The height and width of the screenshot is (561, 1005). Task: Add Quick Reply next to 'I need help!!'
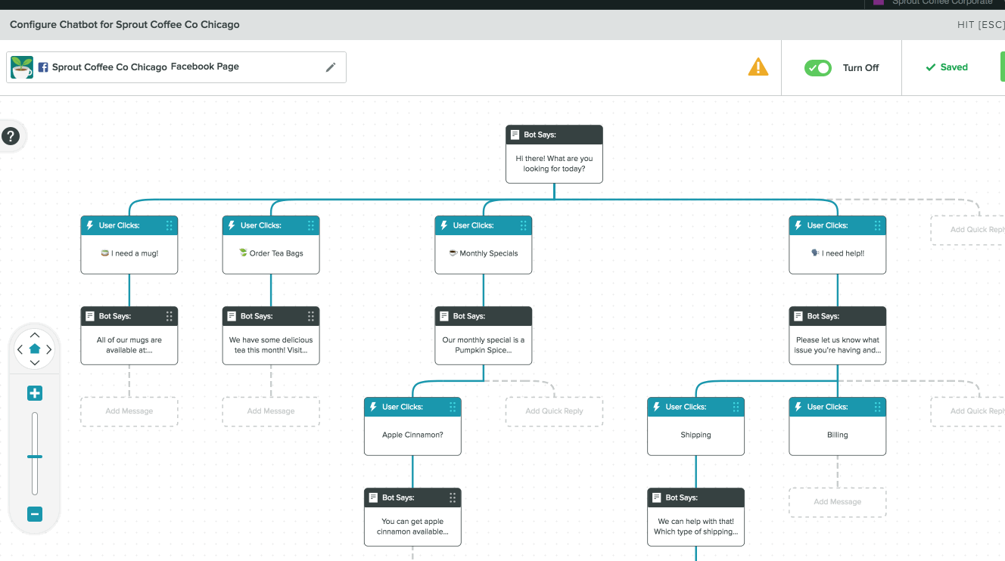[968, 230]
